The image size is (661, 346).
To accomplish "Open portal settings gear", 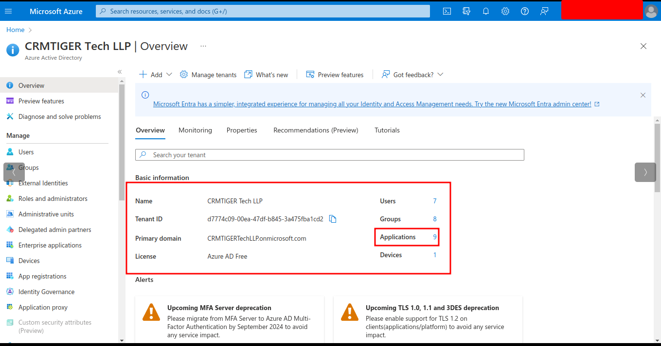I will coord(505,11).
